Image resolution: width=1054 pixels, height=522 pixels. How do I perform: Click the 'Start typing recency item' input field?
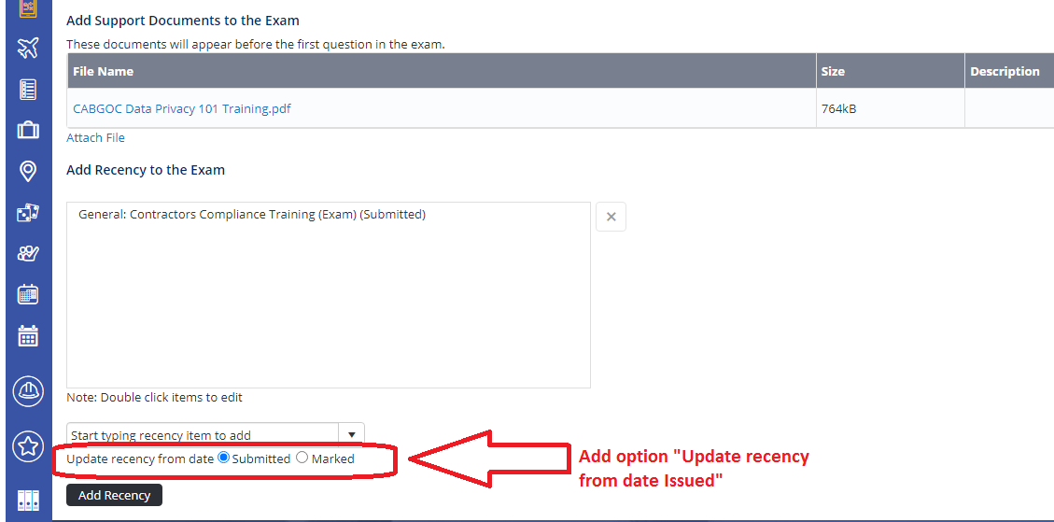pos(202,435)
